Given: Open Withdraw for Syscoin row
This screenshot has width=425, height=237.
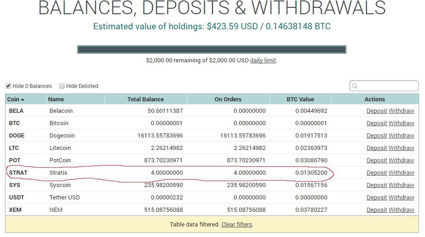Looking at the screenshot, I should click(x=402, y=185).
